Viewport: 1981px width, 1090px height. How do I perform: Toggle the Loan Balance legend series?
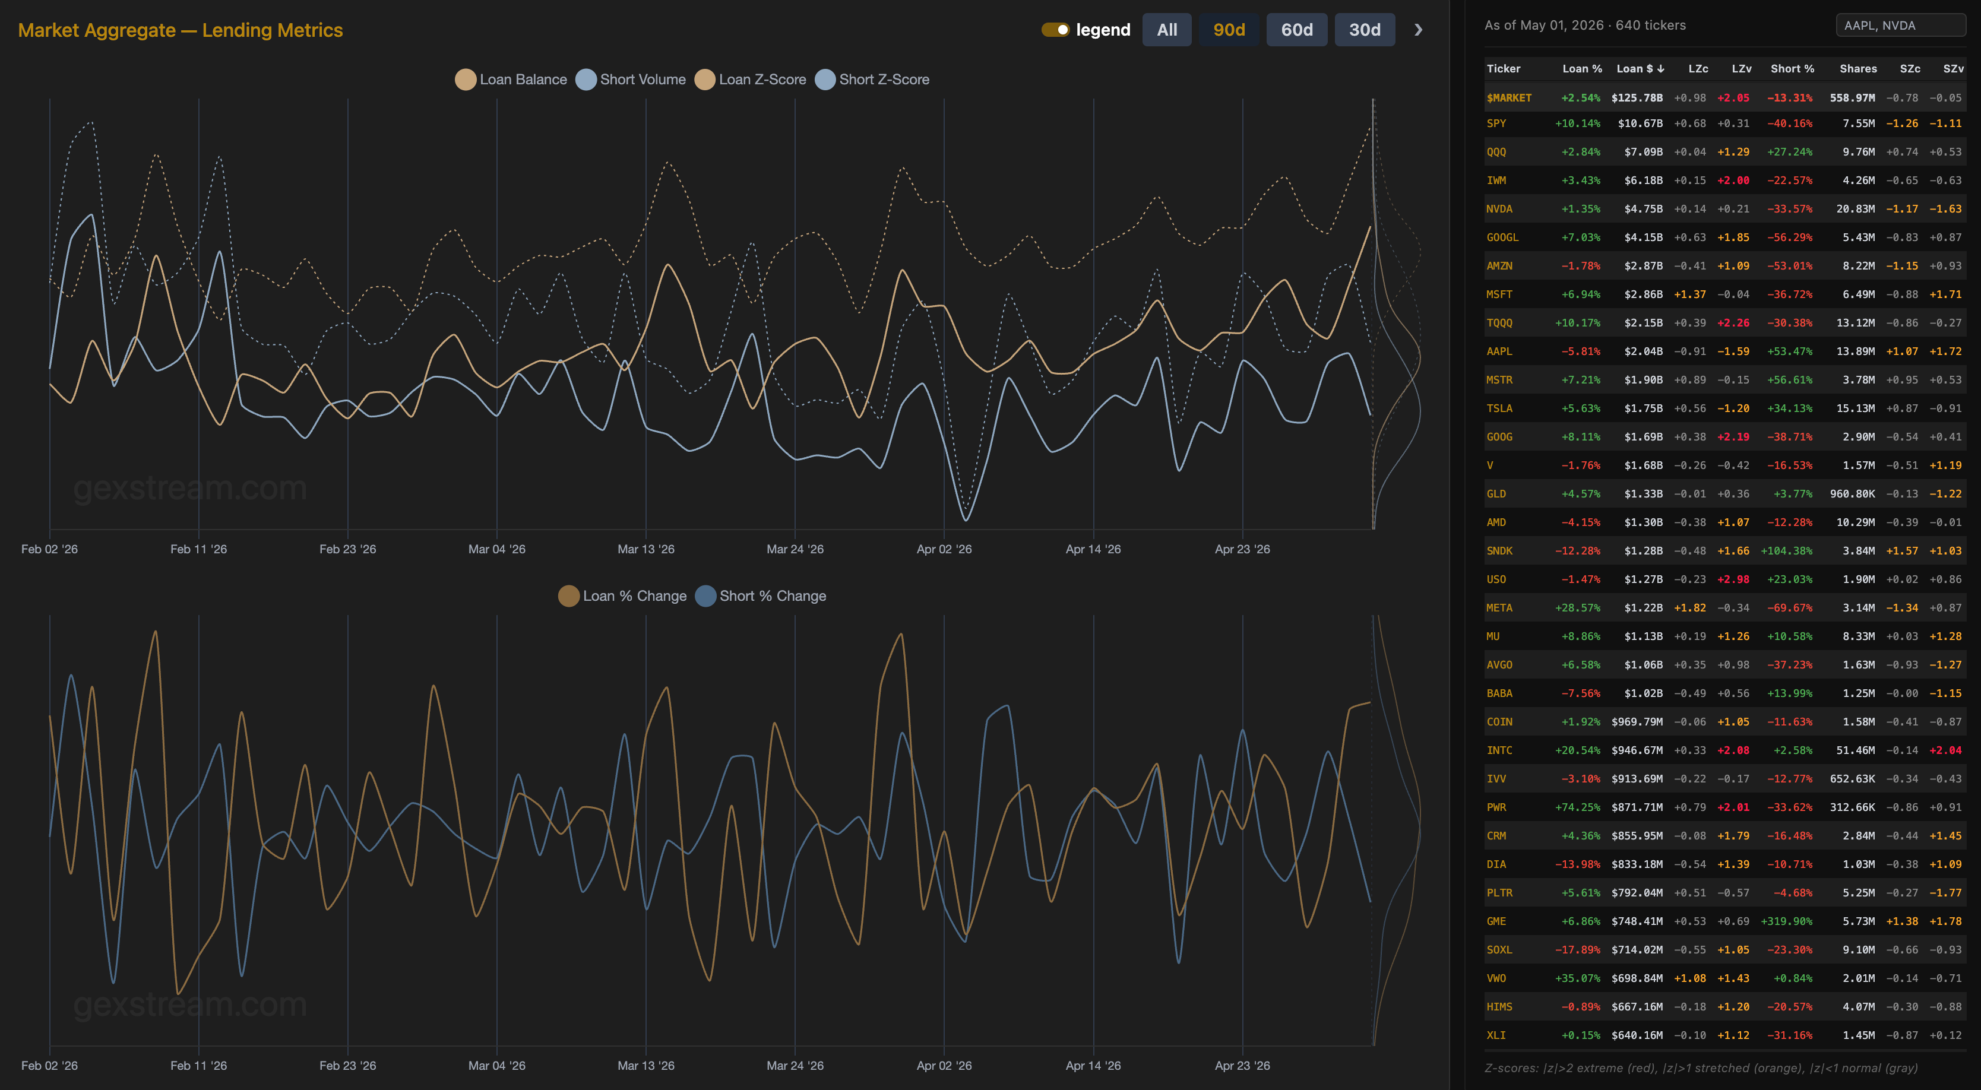[511, 79]
